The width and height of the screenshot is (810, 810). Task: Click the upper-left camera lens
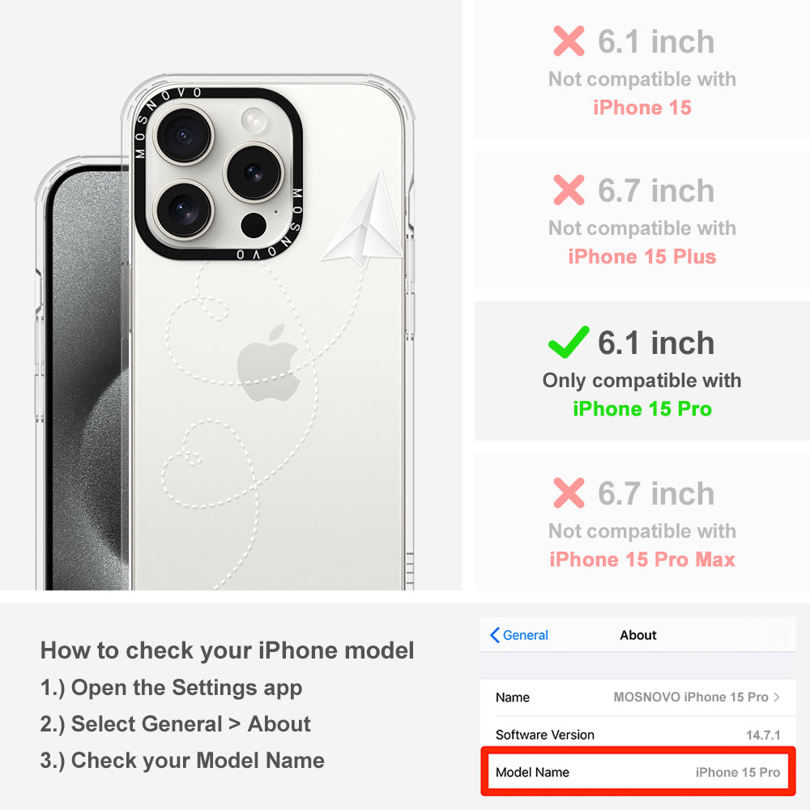pos(183,134)
